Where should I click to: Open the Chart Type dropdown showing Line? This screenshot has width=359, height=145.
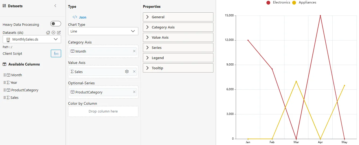coord(103,31)
